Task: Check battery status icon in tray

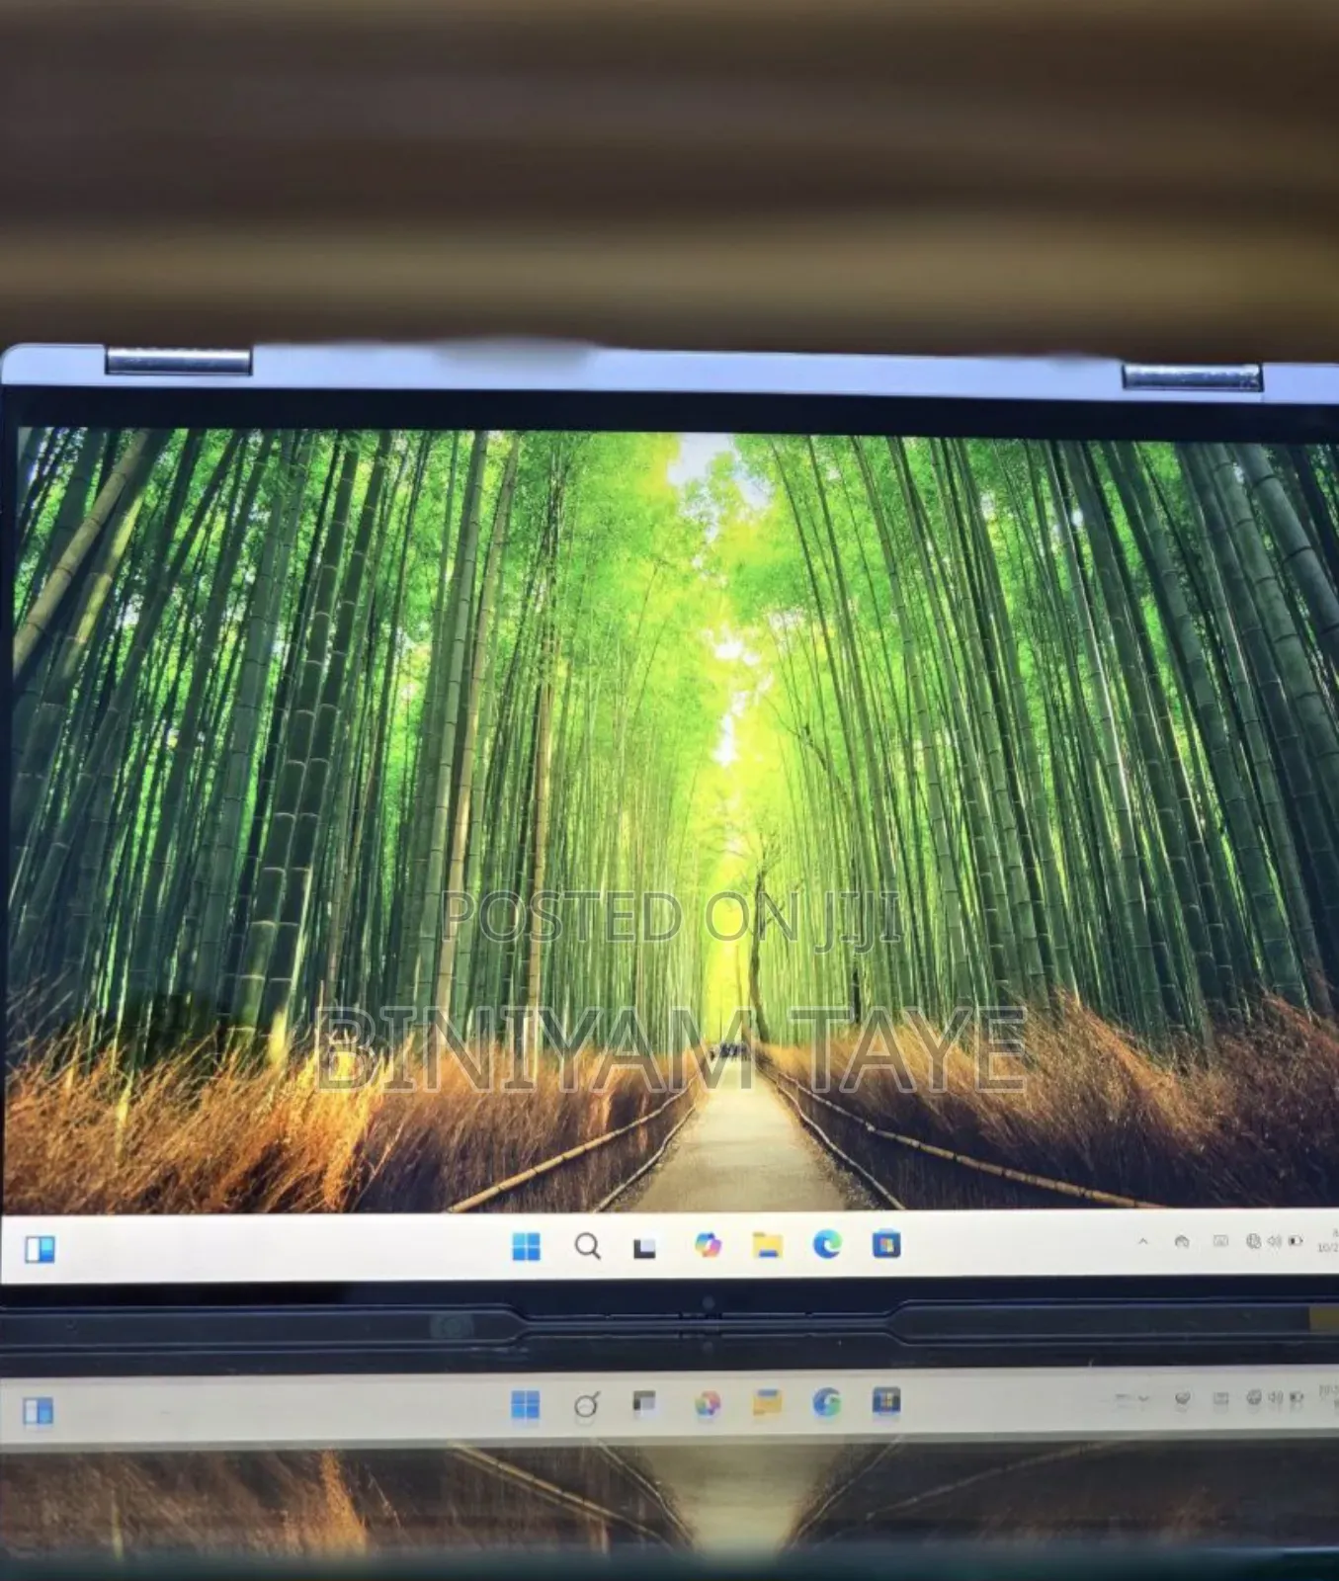Action: [1296, 1241]
